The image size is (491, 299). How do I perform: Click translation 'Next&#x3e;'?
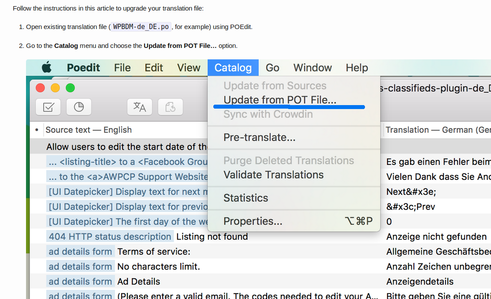click(x=411, y=192)
